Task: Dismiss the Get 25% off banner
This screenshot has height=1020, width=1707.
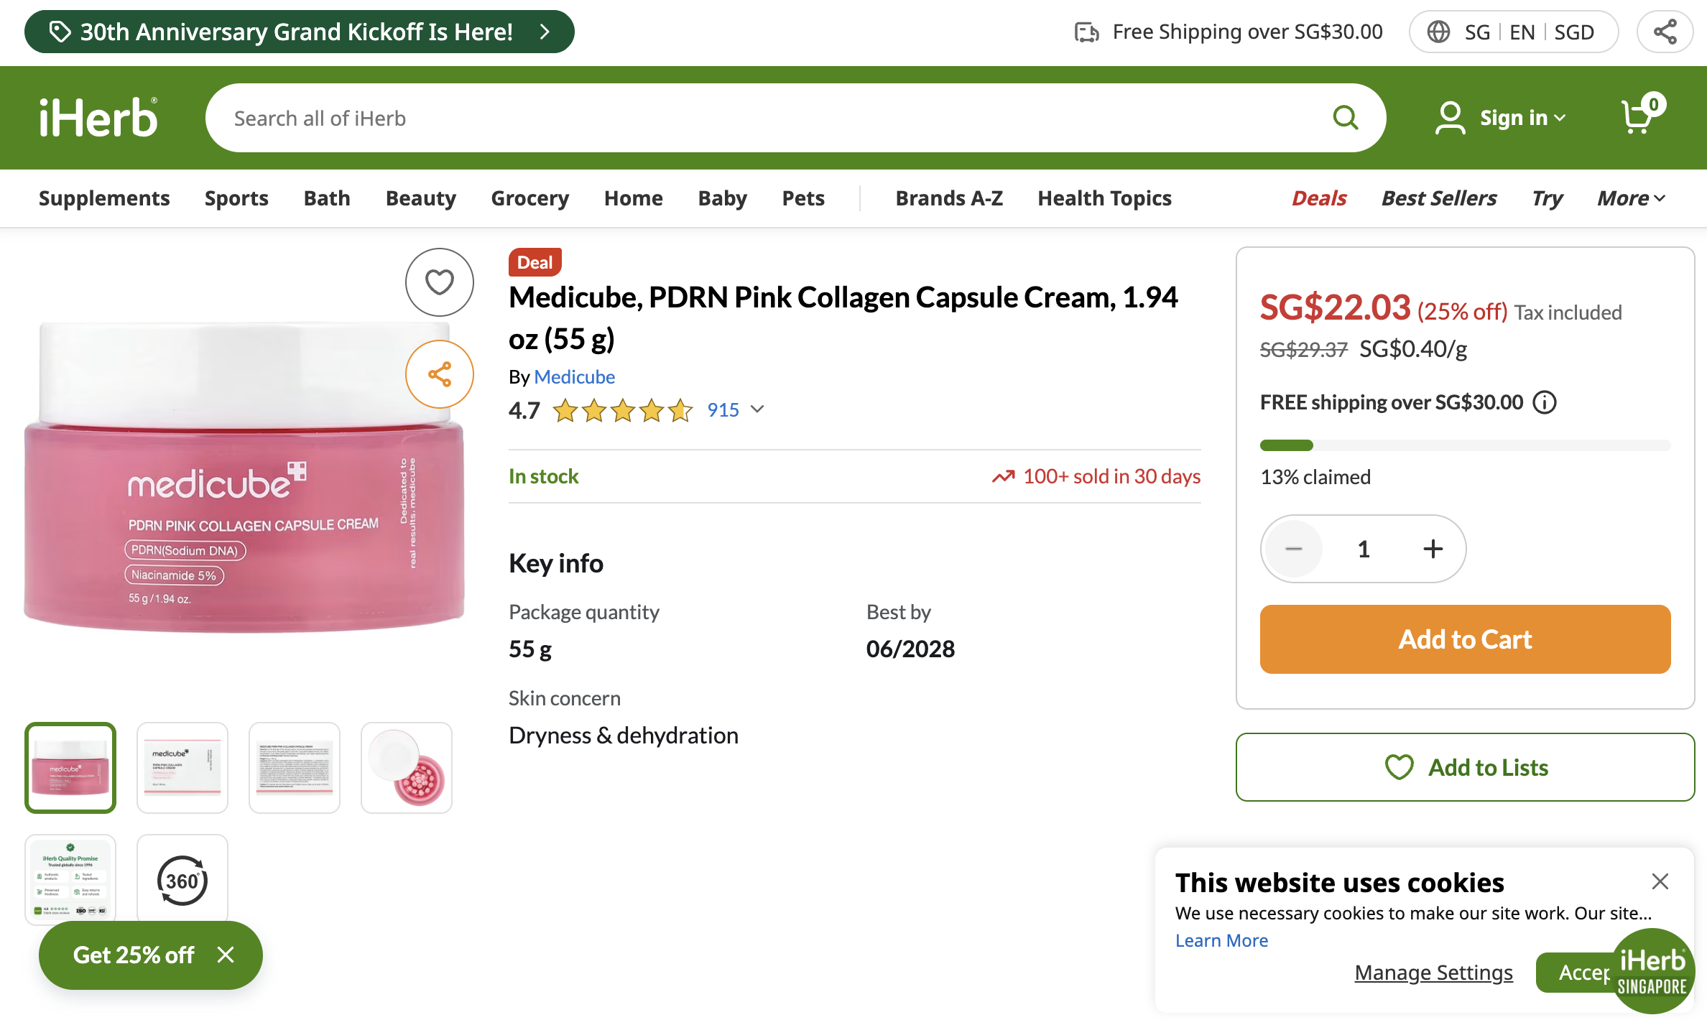Action: click(226, 955)
